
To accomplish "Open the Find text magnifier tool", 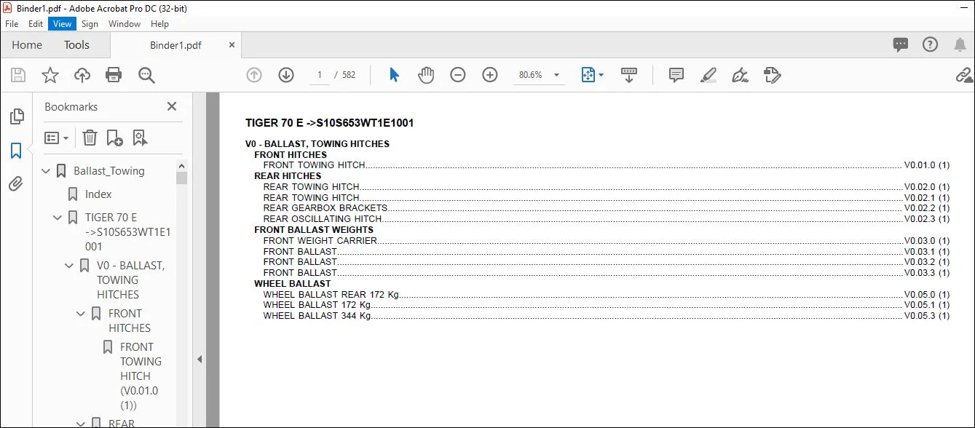I will [x=146, y=75].
